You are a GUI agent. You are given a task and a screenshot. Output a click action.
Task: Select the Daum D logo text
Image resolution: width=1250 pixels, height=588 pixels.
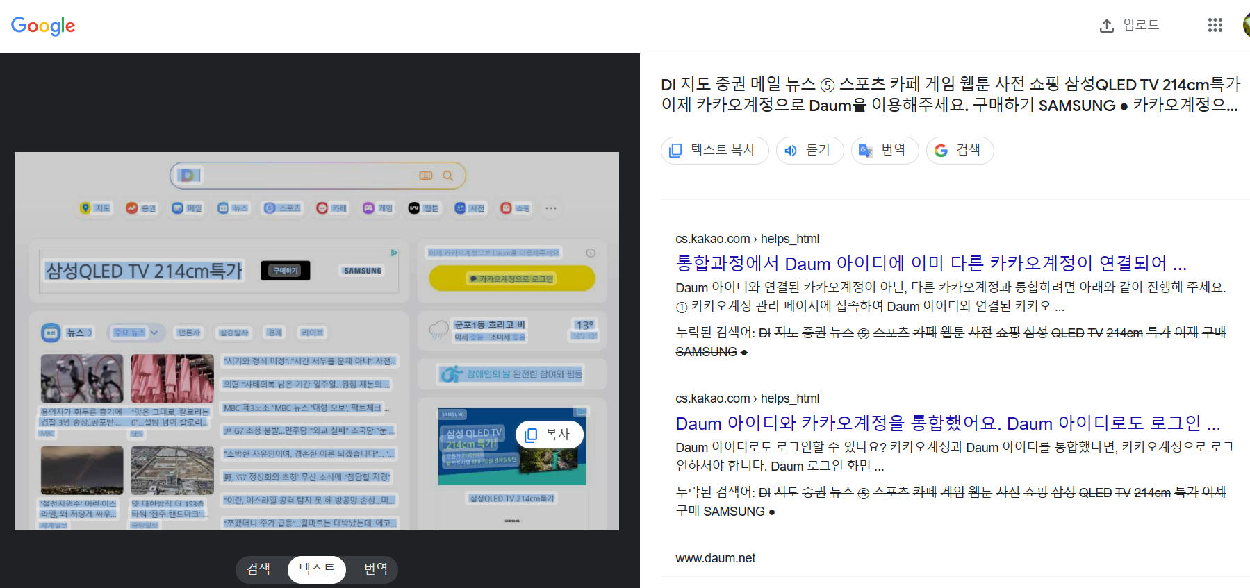[189, 175]
